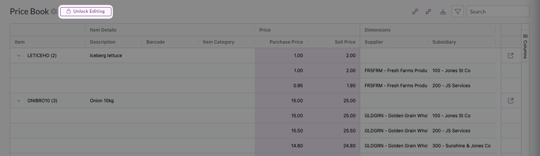The width and height of the screenshot is (540, 156).
Task: Click the Supplier column header
Action: click(374, 42)
